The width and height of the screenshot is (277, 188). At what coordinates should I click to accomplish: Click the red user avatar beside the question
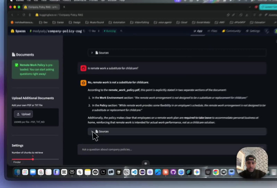(x=83, y=68)
